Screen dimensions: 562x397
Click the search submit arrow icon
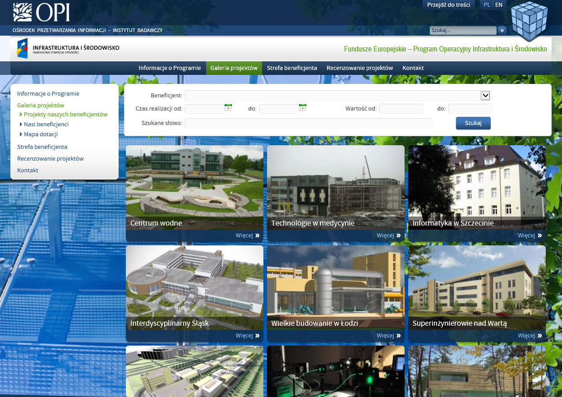point(502,30)
